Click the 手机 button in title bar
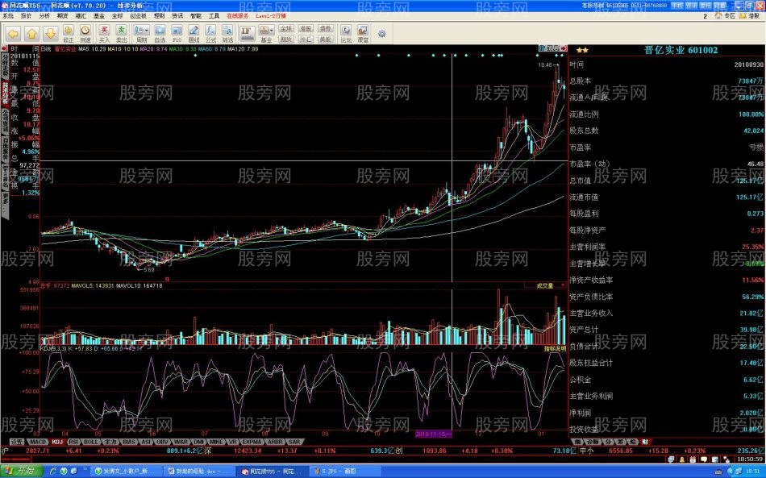Viewport: 766px width, 478px height. pyautogui.click(x=677, y=6)
